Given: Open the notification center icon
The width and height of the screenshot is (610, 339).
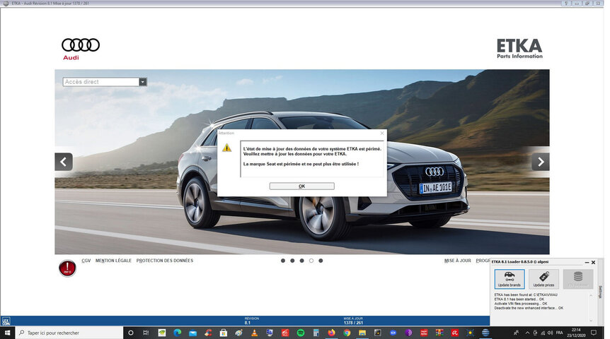Looking at the screenshot, I should [x=594, y=333].
